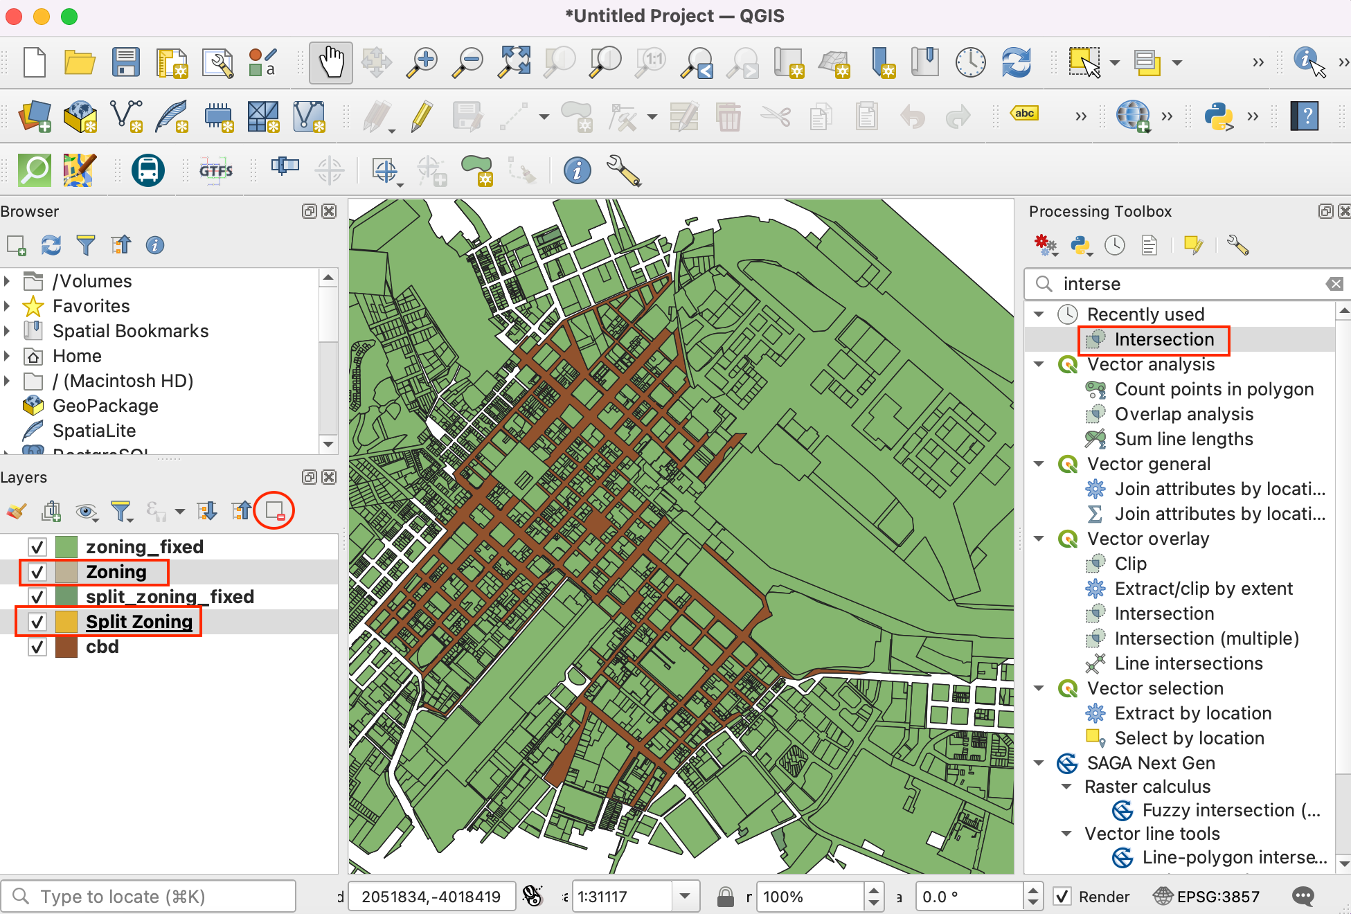Open the Processing Toolbox history clock icon
The height and width of the screenshot is (914, 1351).
[1114, 245]
